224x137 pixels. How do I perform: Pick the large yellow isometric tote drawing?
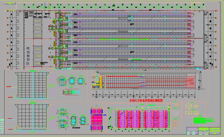[x=188, y=106]
